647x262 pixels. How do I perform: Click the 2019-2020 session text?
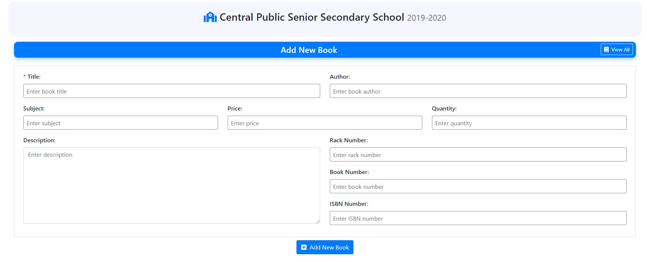coord(426,17)
